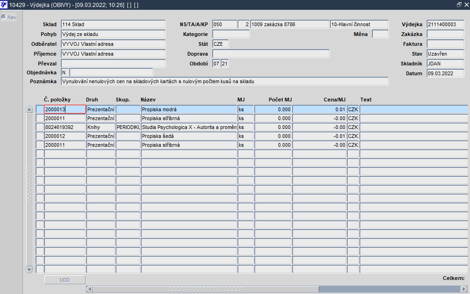This screenshot has height=294, width=470.
Task: Select item number 2000013 cell
Action: point(65,109)
